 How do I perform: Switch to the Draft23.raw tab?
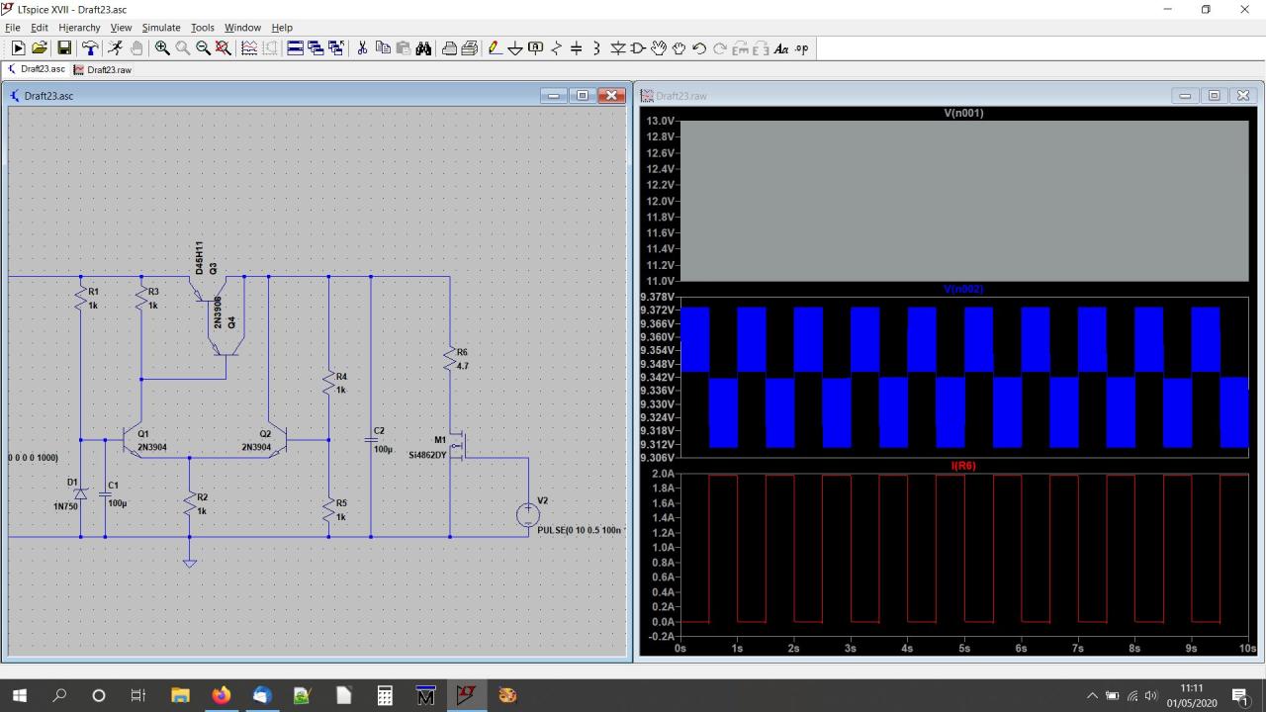tap(103, 70)
